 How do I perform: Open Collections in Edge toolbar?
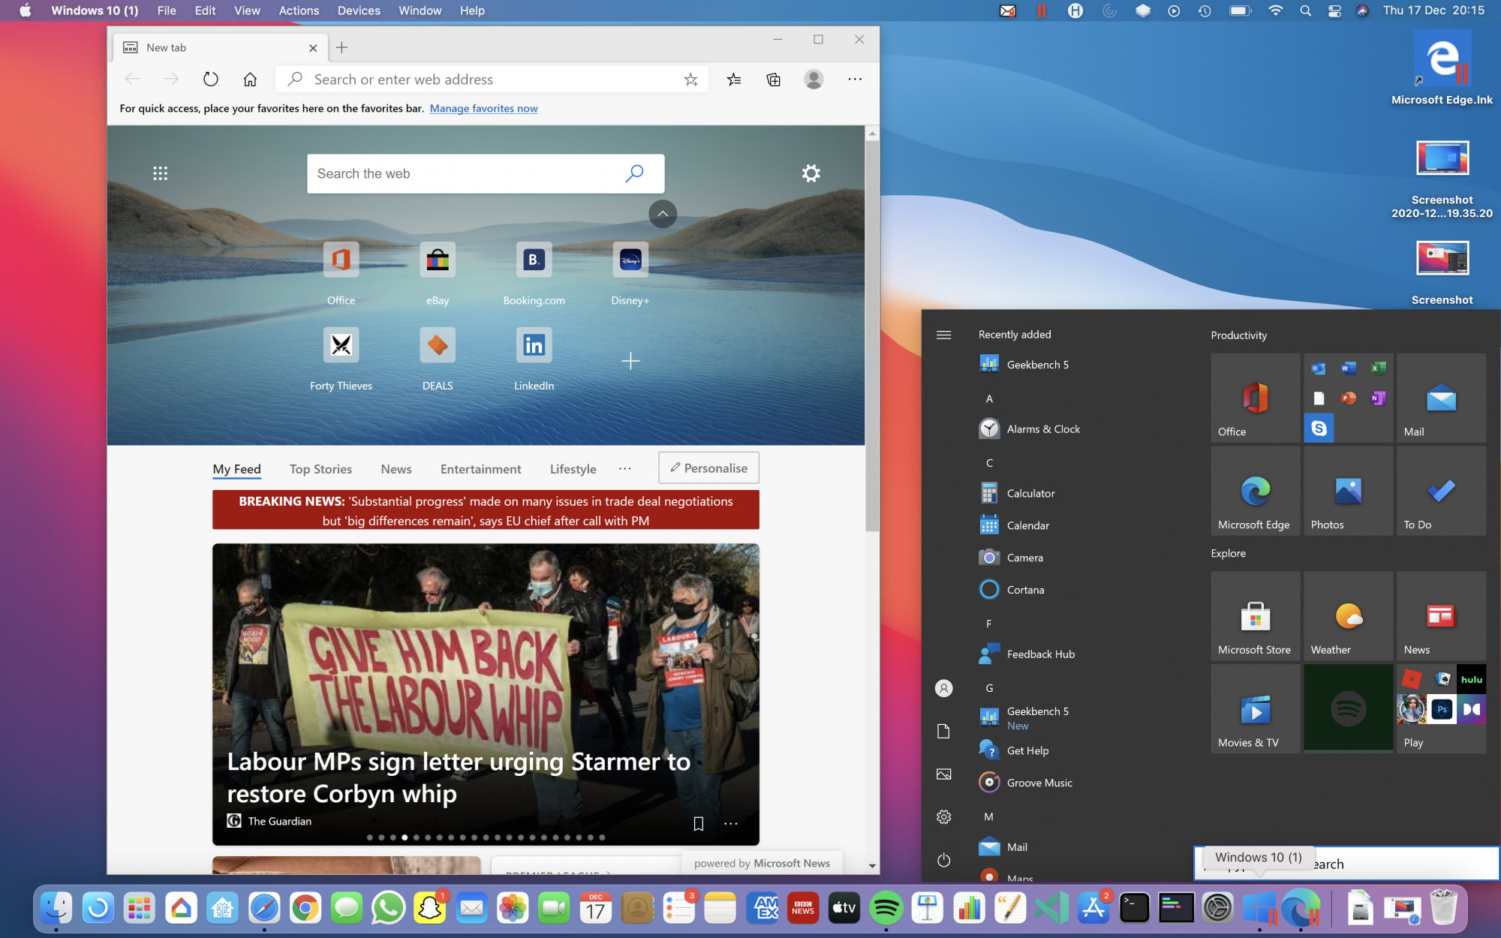pyautogui.click(x=774, y=80)
